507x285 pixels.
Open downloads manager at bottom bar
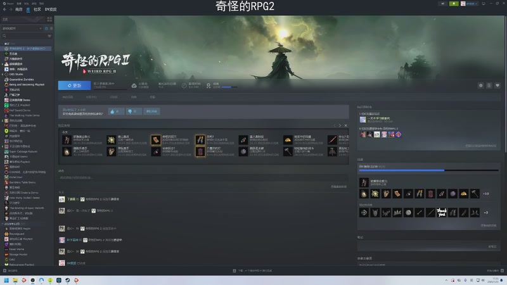[x=252, y=271]
